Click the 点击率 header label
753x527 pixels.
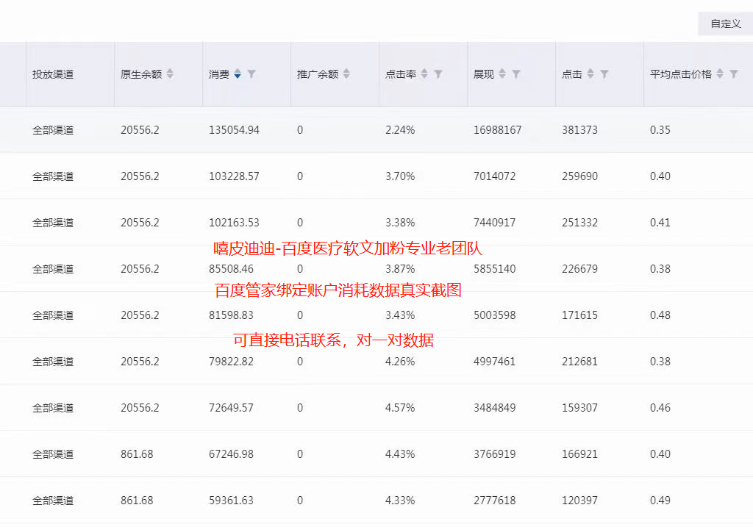[401, 74]
